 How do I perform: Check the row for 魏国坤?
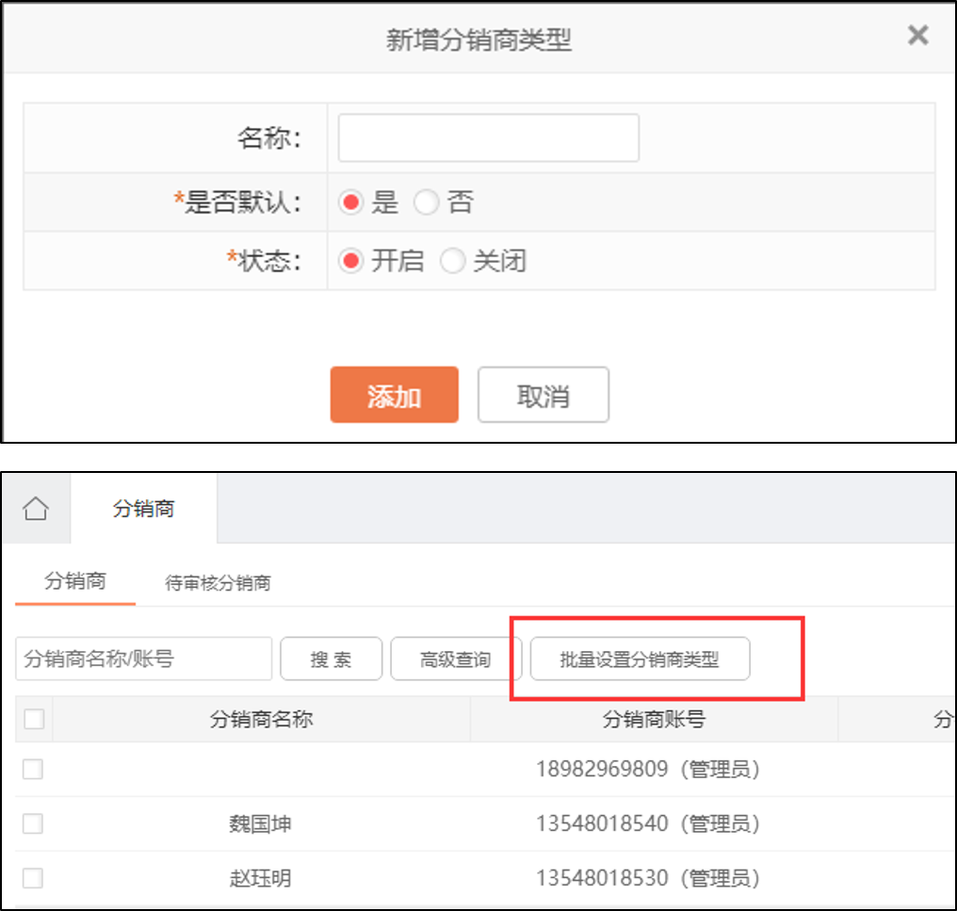click(x=33, y=823)
